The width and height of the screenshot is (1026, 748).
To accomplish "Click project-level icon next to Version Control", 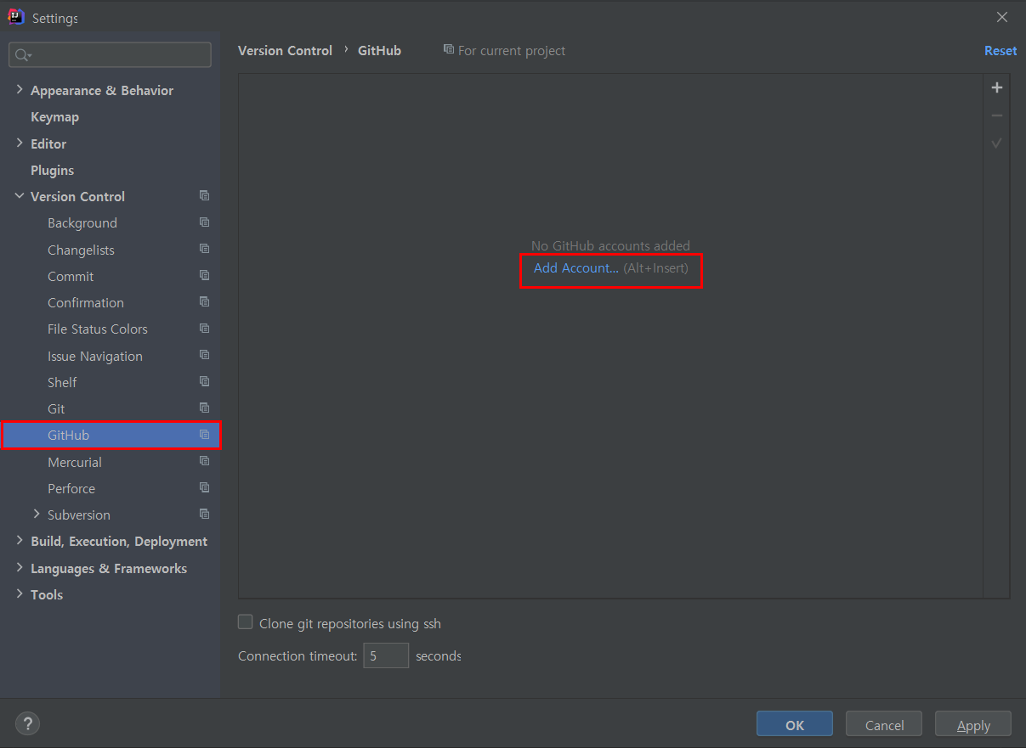I will [x=204, y=196].
